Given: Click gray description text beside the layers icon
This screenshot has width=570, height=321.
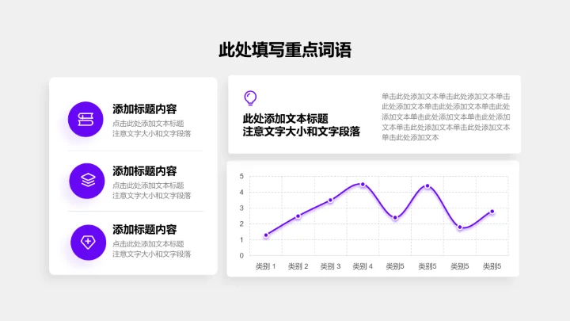Looking at the screenshot, I should [151, 190].
